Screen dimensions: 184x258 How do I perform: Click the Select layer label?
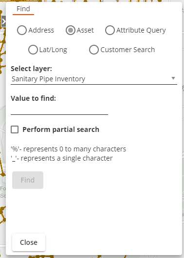[x=31, y=69]
